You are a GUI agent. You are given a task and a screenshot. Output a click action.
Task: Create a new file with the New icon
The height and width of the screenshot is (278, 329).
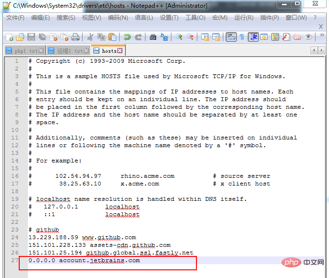pos(10,37)
